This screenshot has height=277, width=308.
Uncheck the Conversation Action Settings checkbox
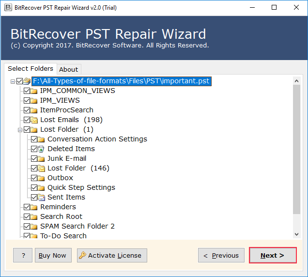point(34,139)
